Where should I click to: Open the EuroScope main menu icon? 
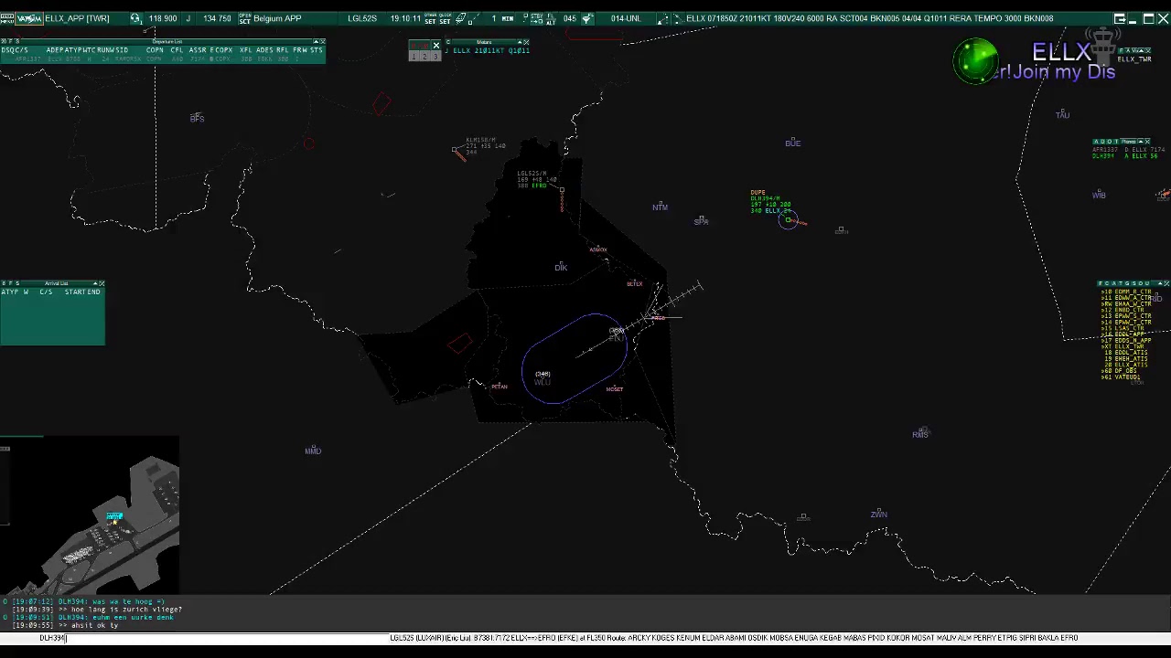click(x=6, y=18)
